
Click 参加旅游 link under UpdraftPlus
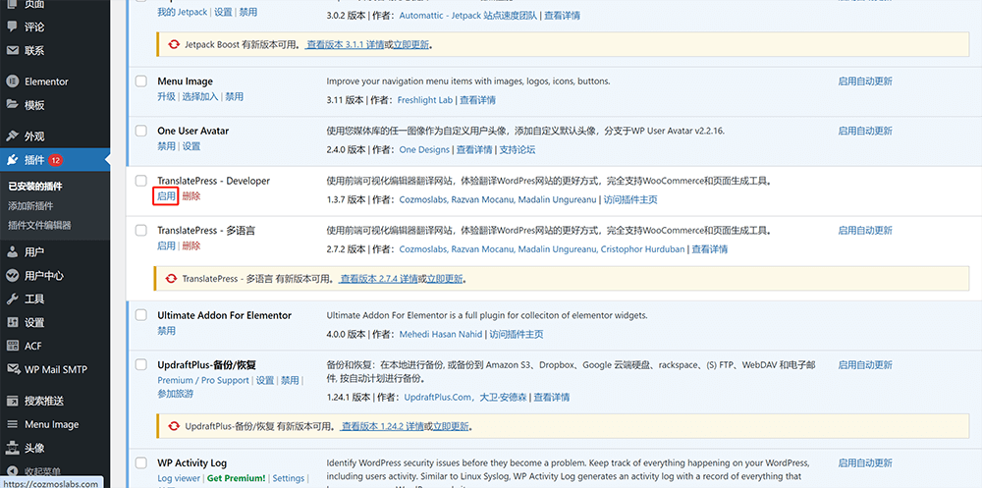176,394
